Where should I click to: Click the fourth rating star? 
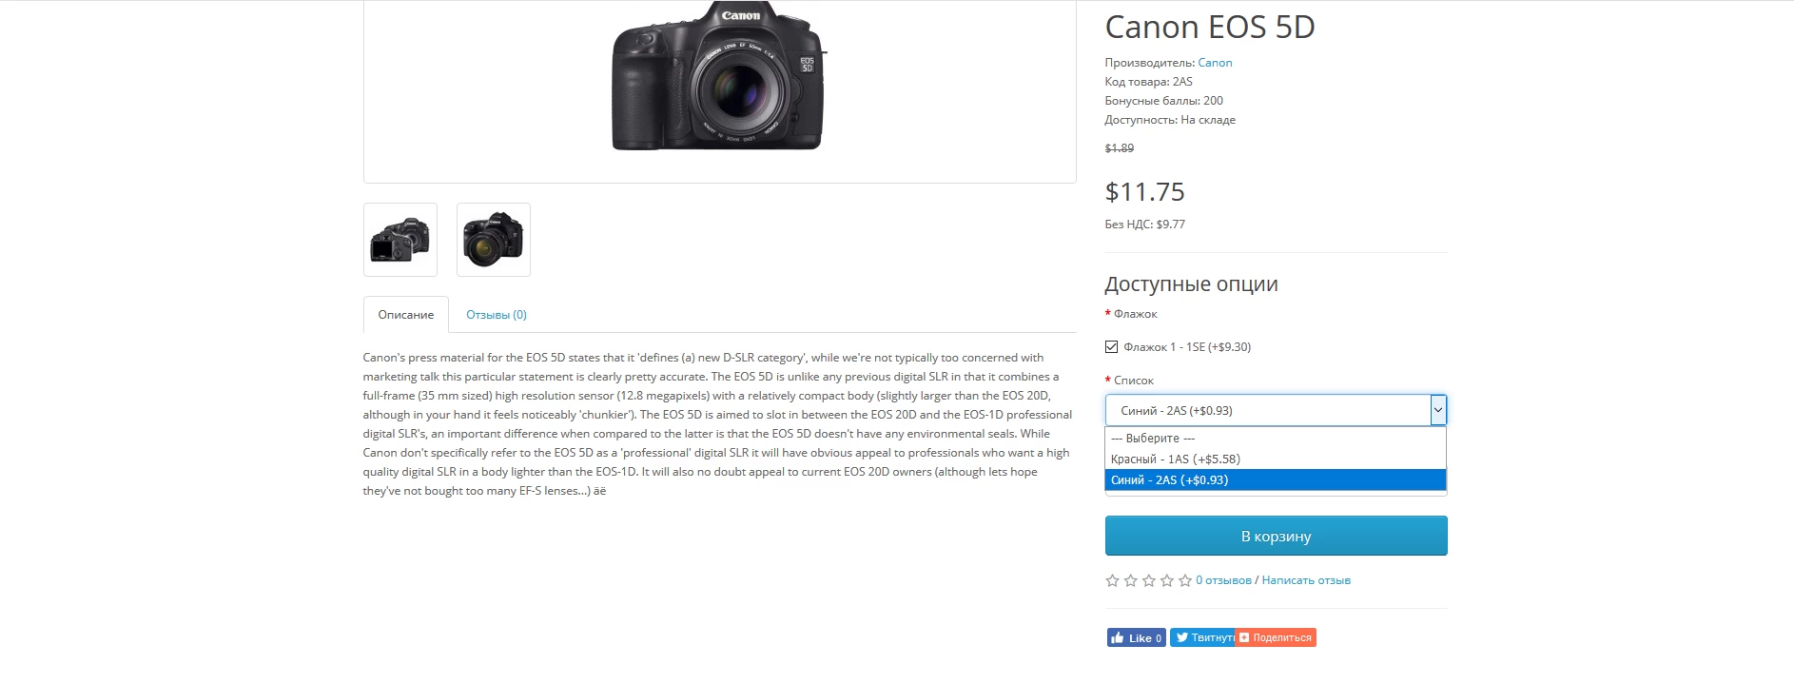tap(1166, 580)
